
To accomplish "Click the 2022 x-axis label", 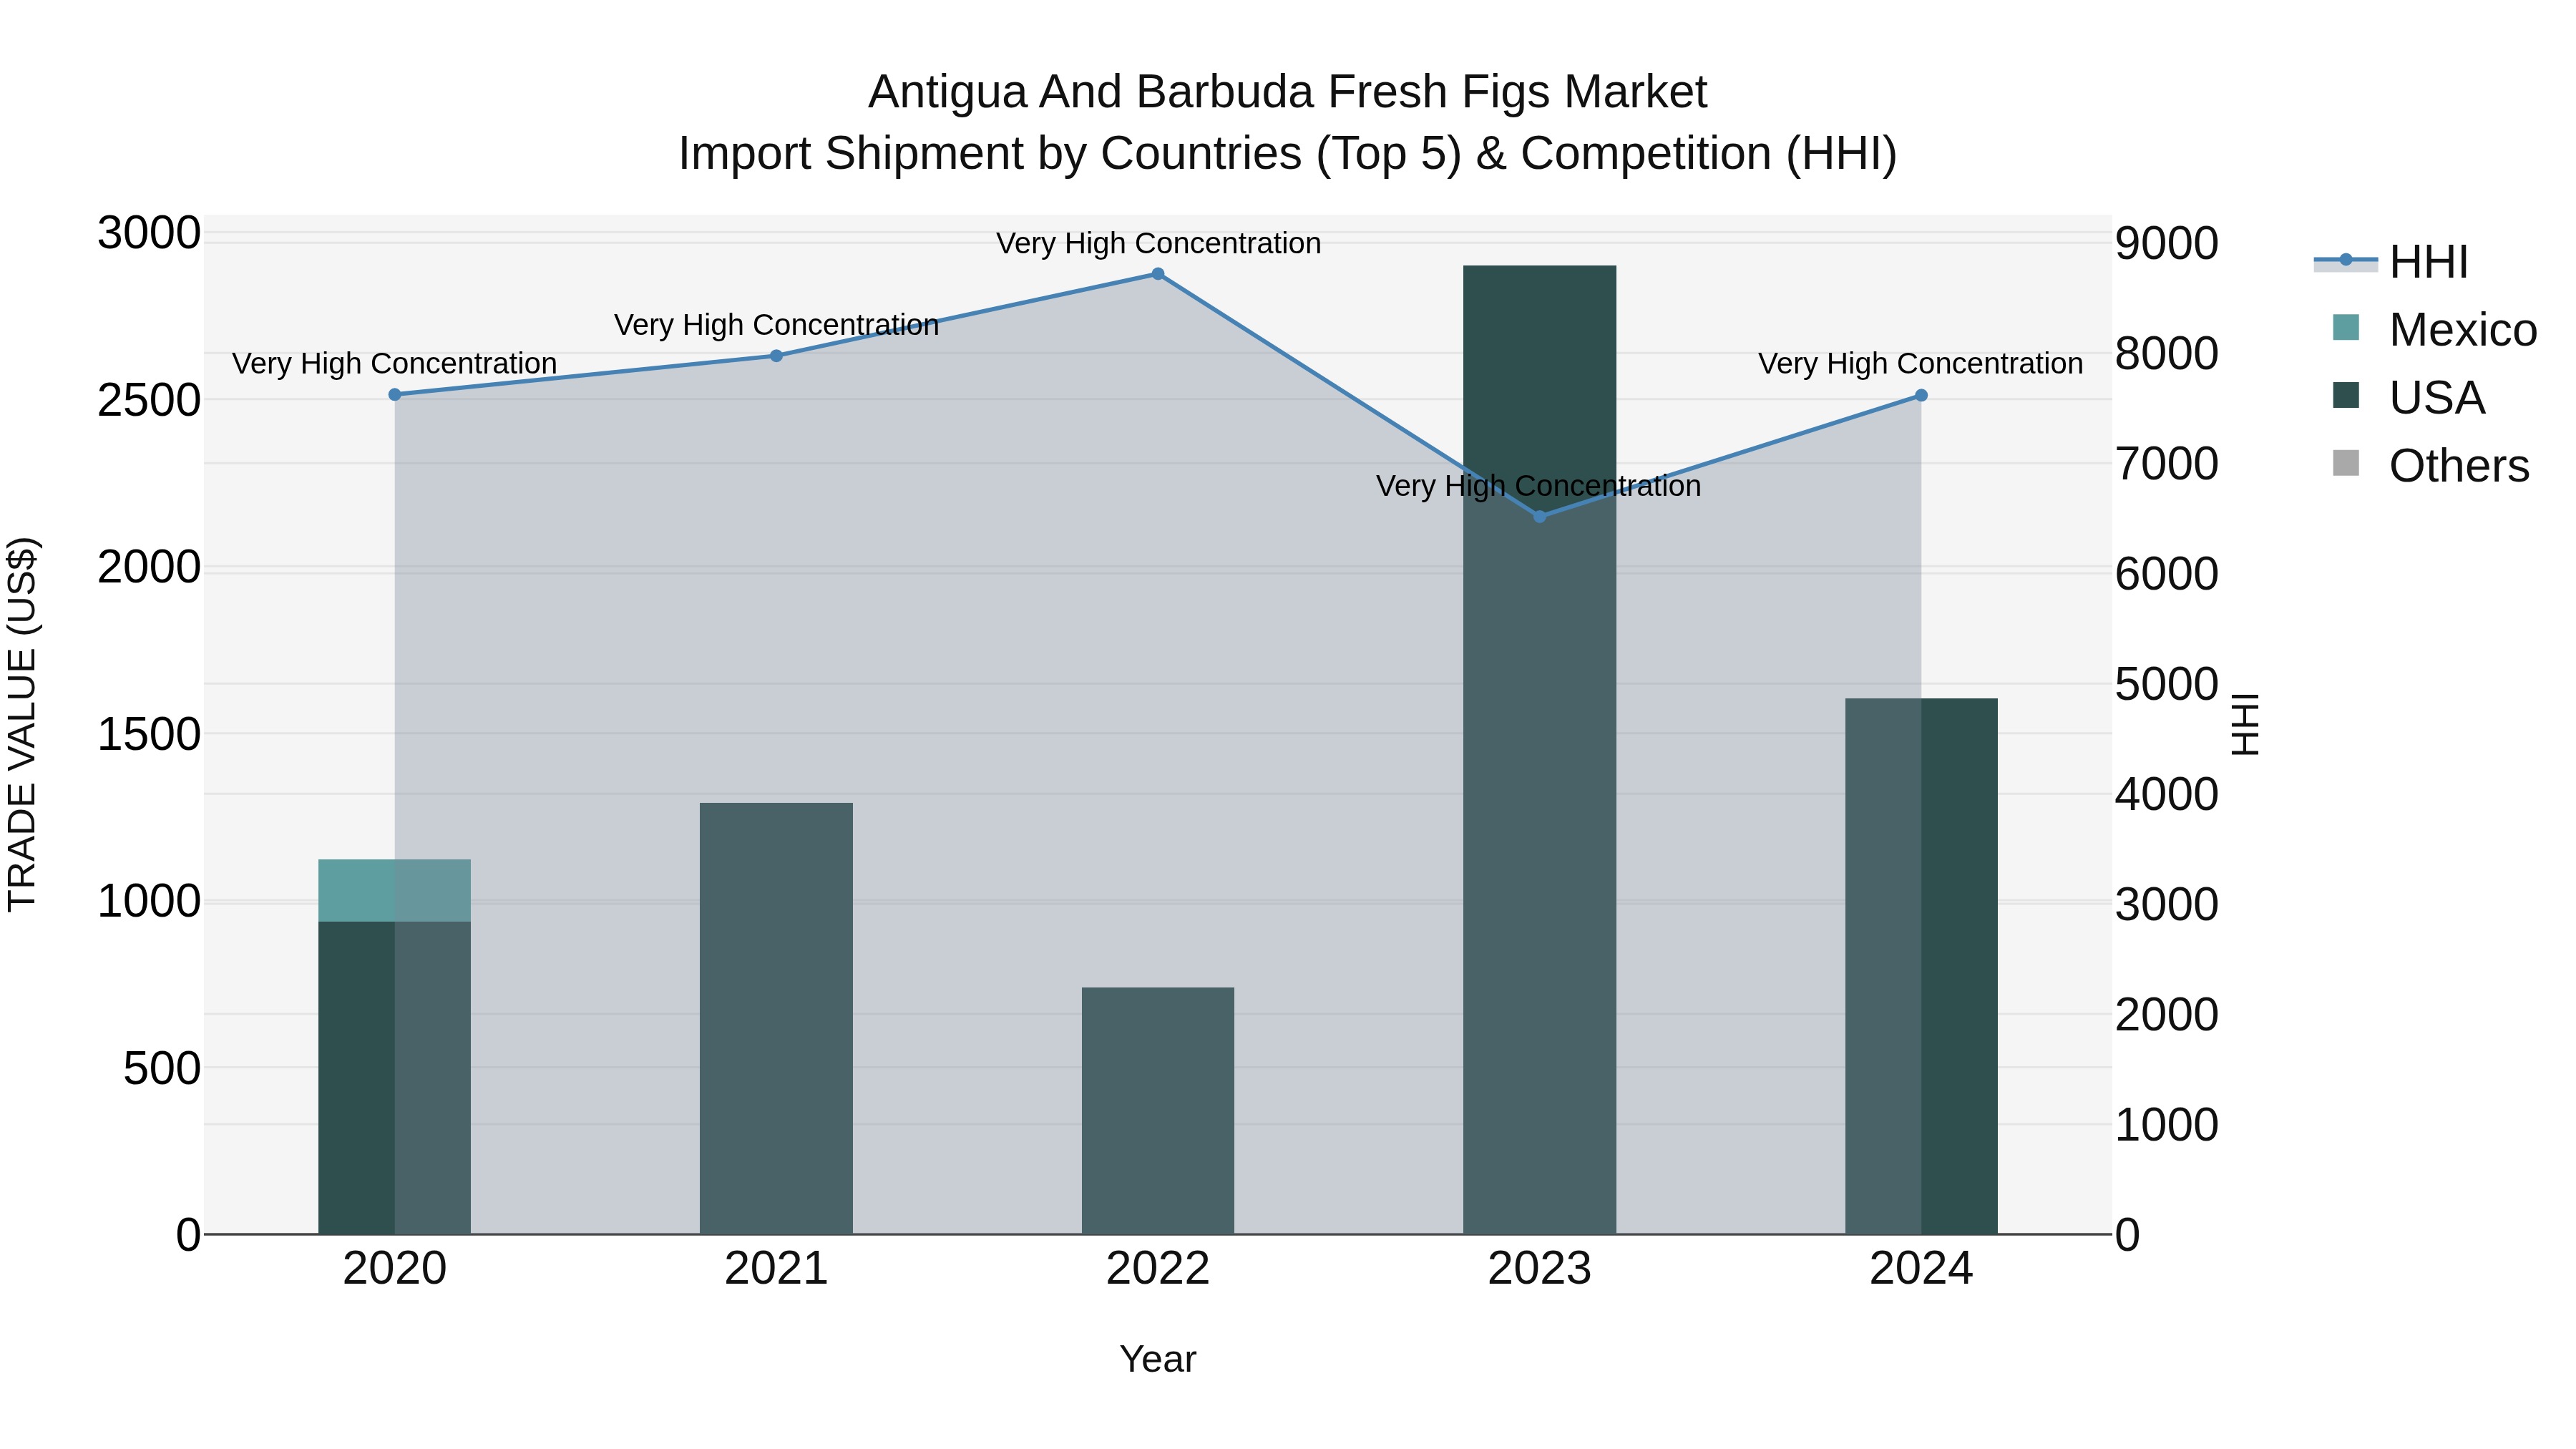I will click(x=1158, y=1270).
